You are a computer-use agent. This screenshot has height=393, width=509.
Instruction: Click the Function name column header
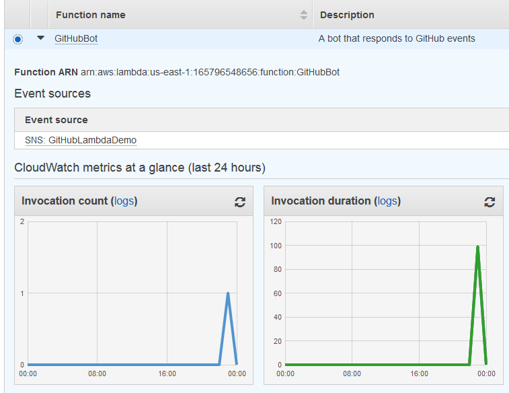point(91,15)
